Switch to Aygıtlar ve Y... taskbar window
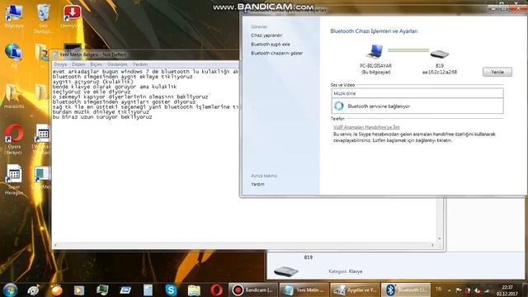528x297 pixels. [x=355, y=290]
